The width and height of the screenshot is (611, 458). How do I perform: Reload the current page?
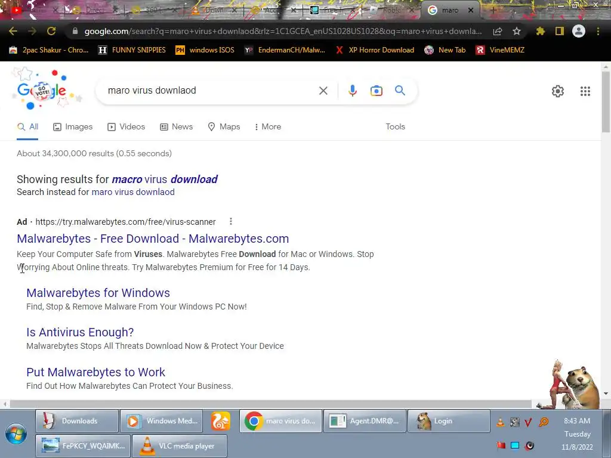coord(51,31)
